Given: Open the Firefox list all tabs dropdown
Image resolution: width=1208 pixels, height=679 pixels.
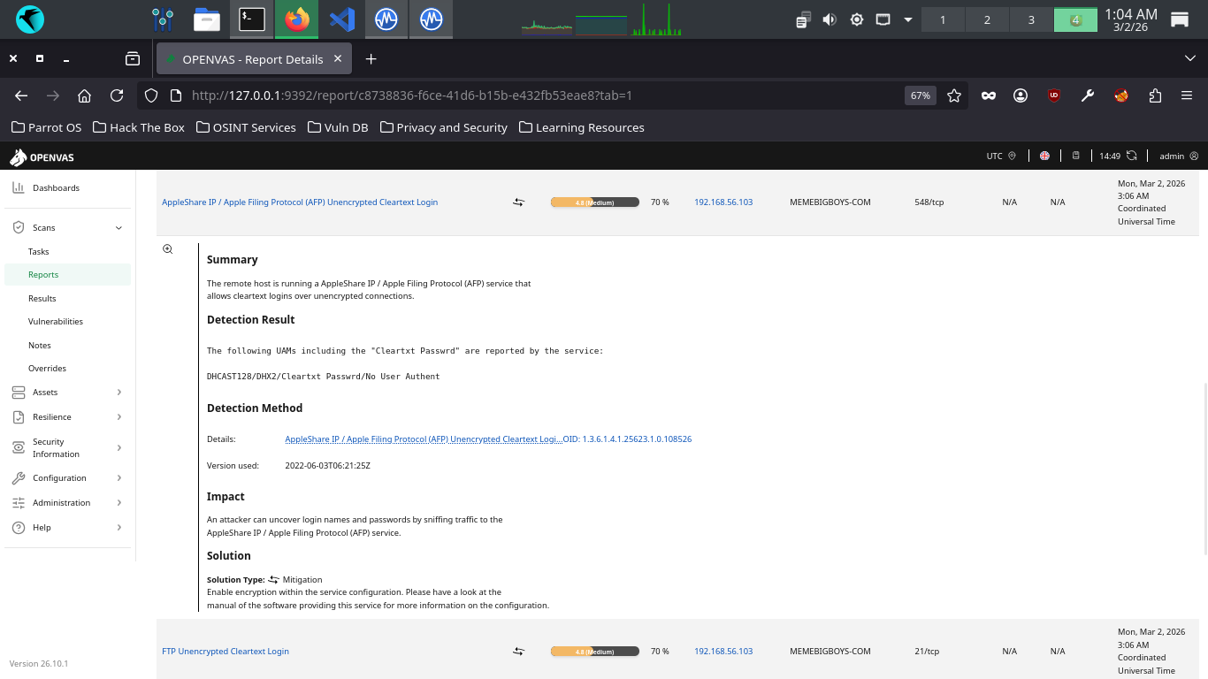Looking at the screenshot, I should click(1189, 58).
